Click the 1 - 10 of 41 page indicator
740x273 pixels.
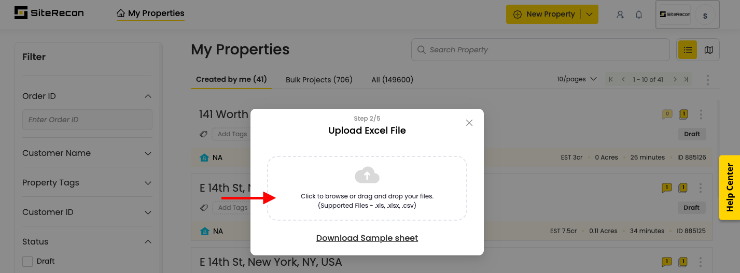[648, 79]
